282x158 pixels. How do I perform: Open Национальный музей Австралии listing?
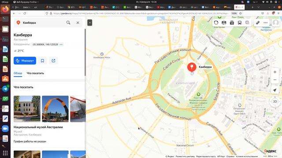click(38, 127)
